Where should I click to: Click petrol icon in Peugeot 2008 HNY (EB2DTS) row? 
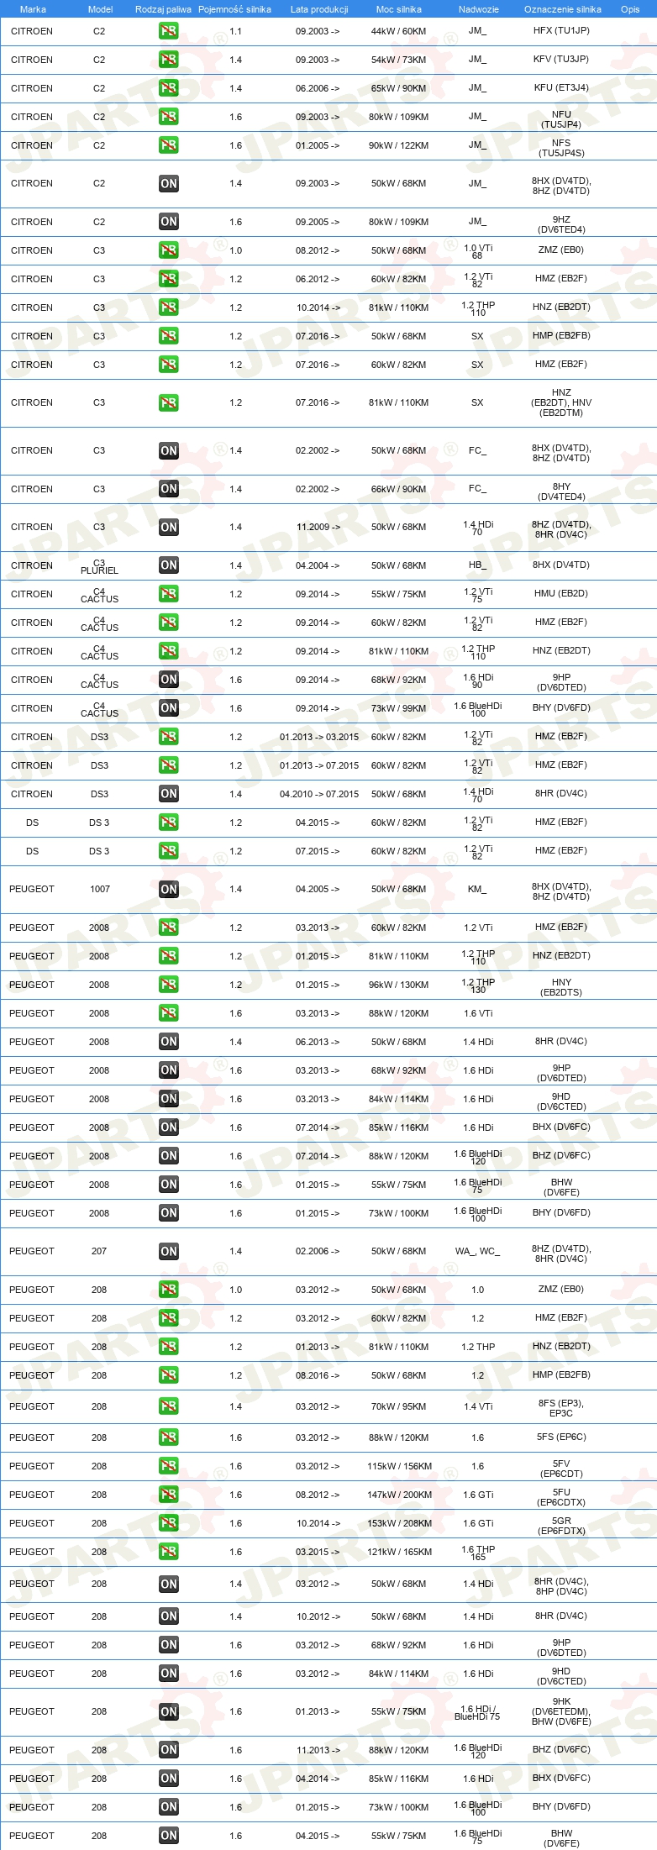point(169,985)
